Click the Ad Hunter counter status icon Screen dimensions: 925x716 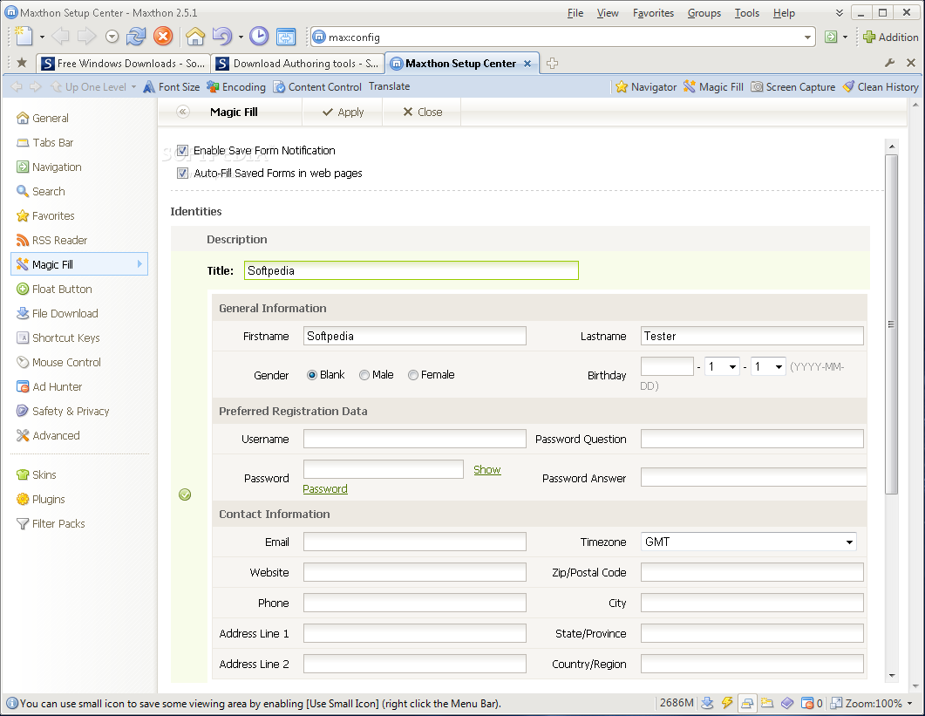(812, 703)
